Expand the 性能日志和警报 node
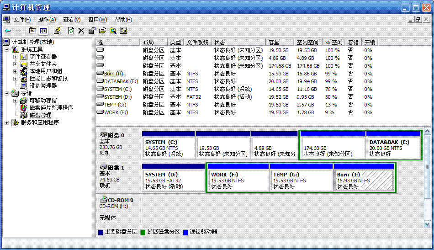 (15, 79)
